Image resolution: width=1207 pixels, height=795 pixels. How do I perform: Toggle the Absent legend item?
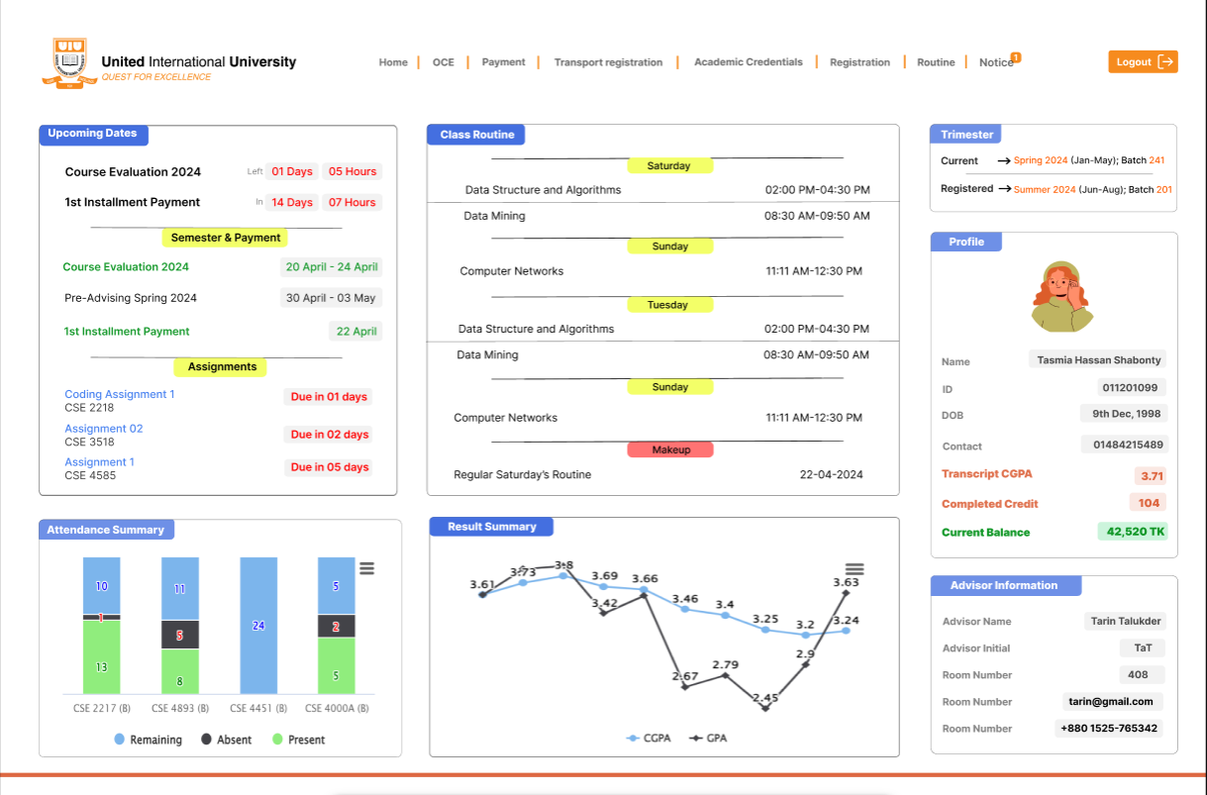pyautogui.click(x=226, y=740)
